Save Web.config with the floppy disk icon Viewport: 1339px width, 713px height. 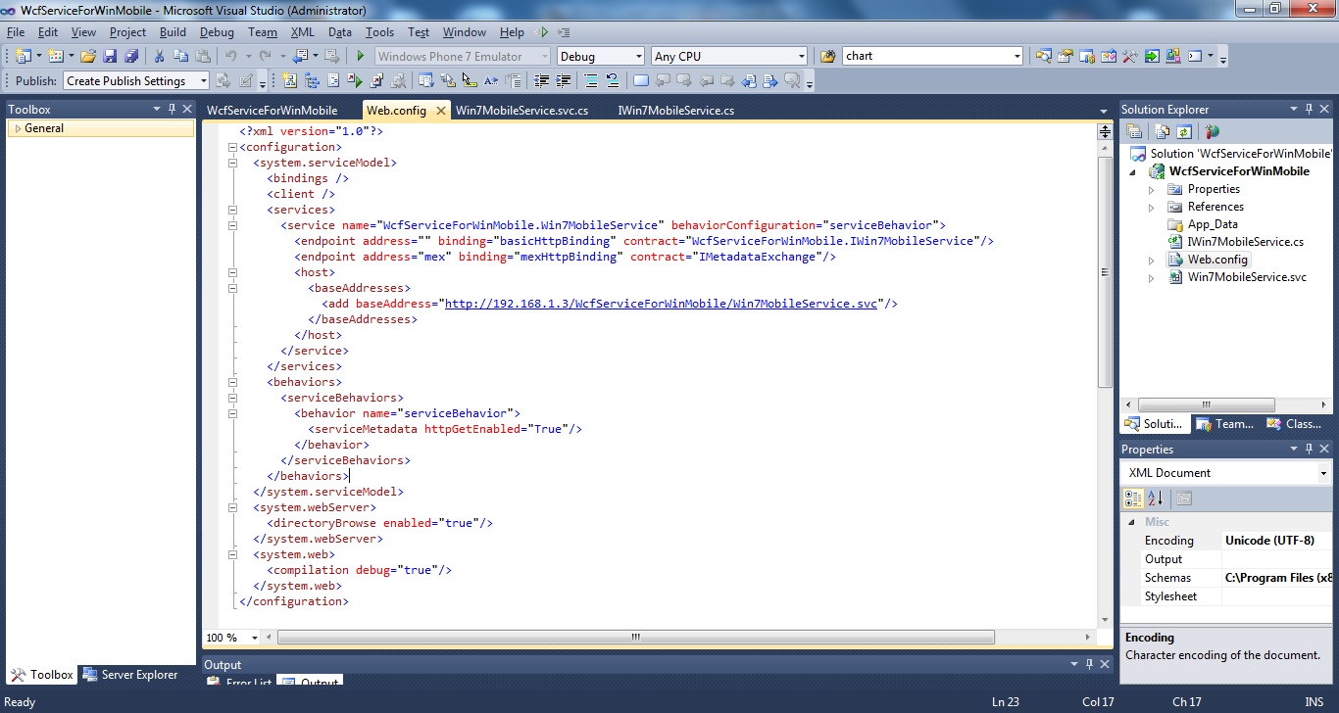110,56
